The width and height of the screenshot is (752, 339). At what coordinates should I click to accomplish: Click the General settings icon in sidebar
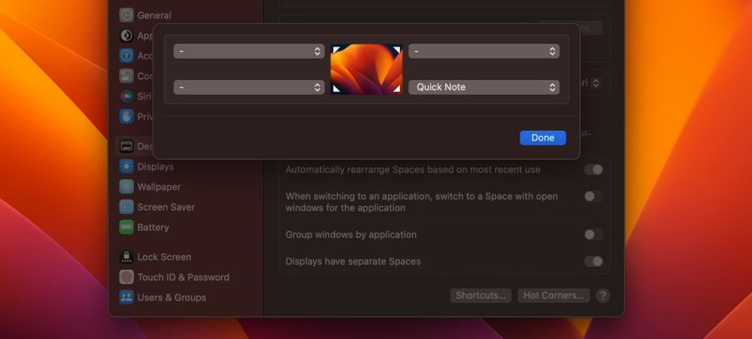tap(126, 15)
